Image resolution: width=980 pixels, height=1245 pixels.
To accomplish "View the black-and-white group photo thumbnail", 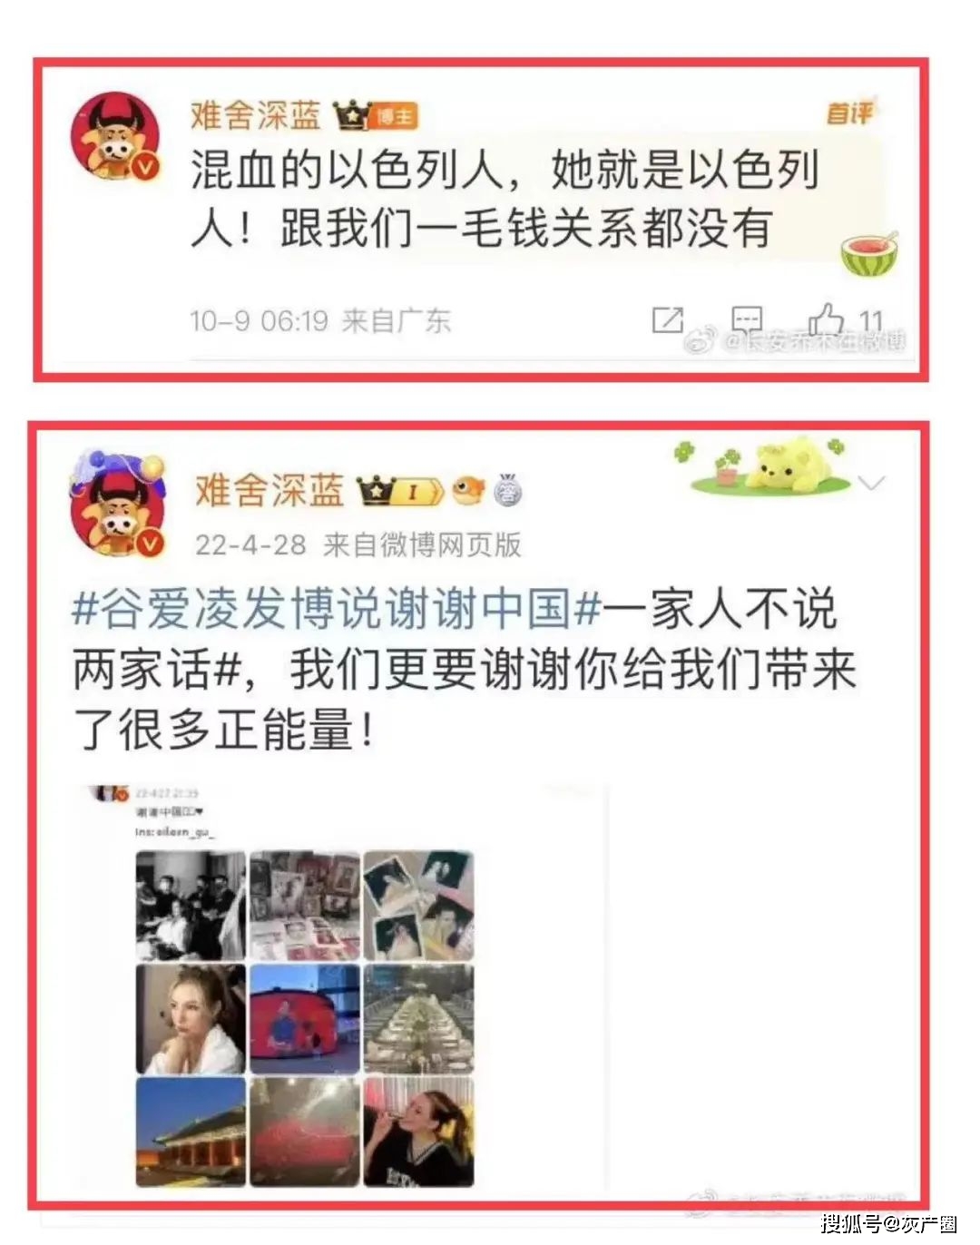I will 191,906.
